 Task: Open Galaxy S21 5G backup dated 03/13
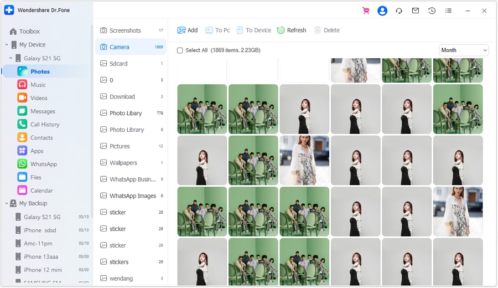pos(52,217)
